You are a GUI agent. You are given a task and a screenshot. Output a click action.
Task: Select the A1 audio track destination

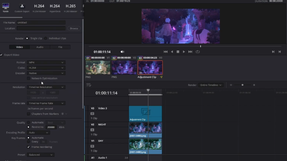pos(92,158)
